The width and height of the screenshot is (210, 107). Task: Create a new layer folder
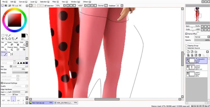click(x=196, y=52)
